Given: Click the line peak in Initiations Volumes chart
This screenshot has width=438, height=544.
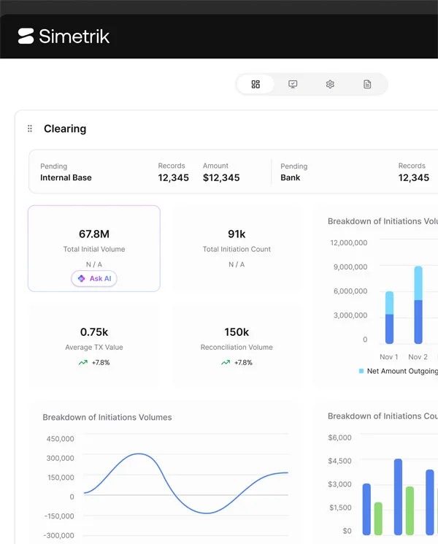Looking at the screenshot, I should pyautogui.click(x=139, y=453).
